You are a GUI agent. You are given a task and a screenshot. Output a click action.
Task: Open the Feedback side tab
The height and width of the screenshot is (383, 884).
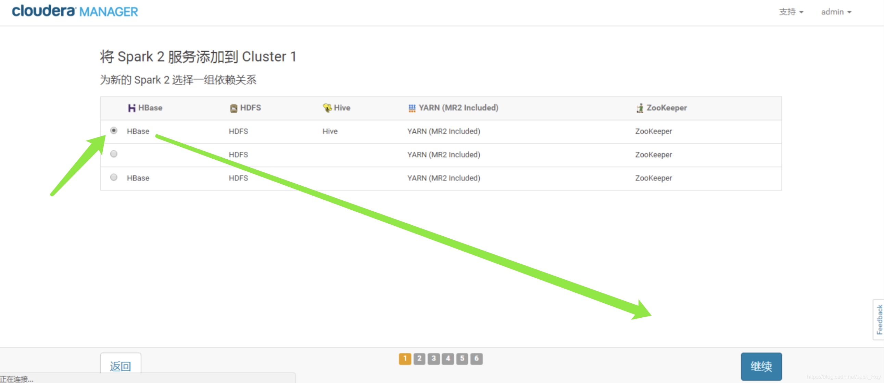[879, 320]
